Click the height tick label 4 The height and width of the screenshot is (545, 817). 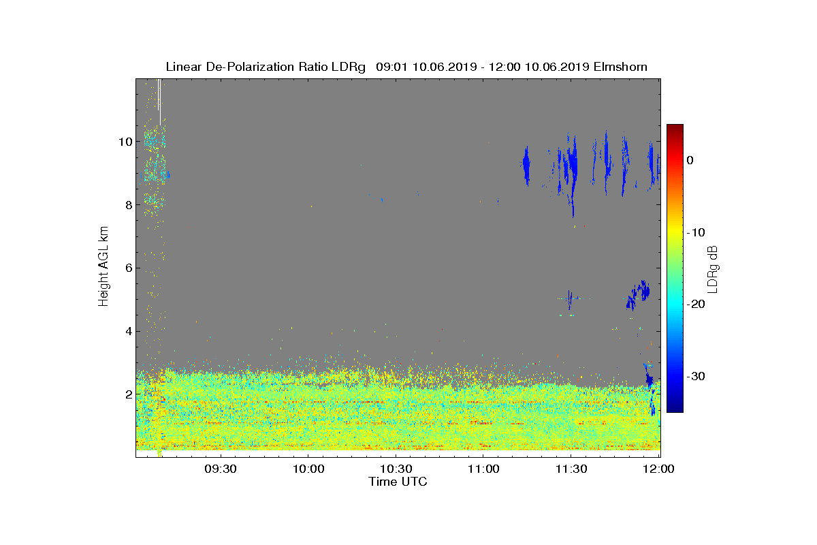point(128,331)
